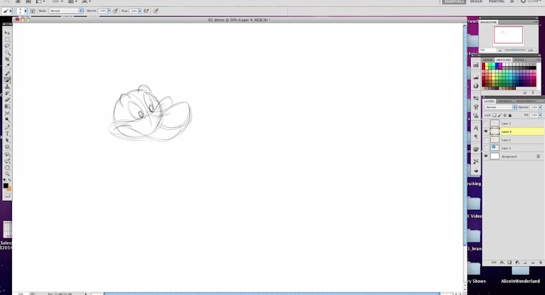Select the Ellipse shape tool
The height and width of the screenshot is (295, 545).
pos(7,147)
